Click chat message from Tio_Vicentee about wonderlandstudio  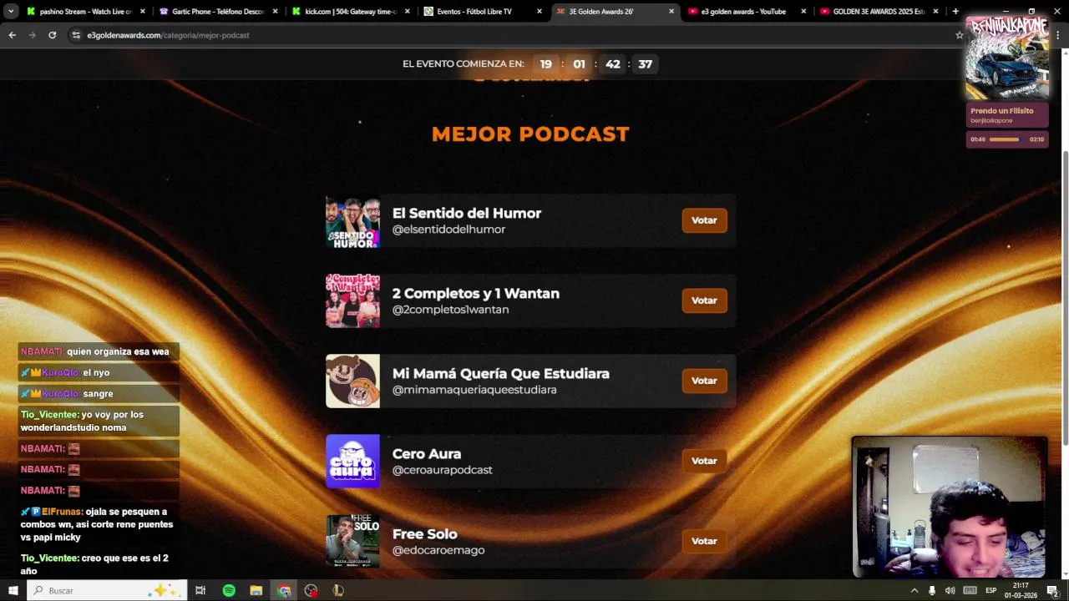pyautogui.click(x=99, y=421)
